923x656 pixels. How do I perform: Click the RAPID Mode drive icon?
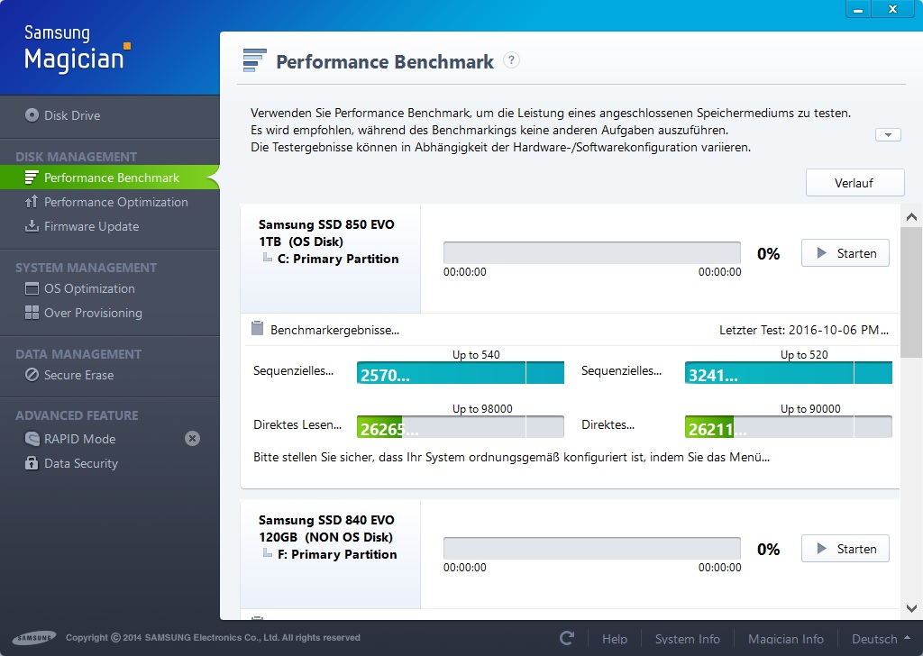(x=32, y=438)
